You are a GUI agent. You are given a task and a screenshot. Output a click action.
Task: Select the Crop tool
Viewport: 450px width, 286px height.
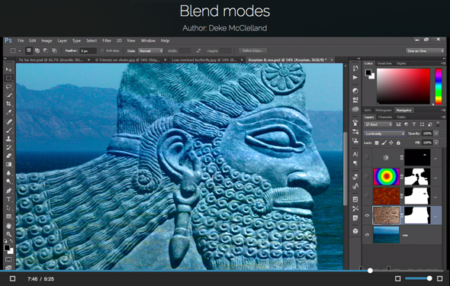pyautogui.click(x=8, y=104)
